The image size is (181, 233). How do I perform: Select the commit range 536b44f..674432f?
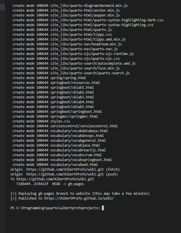(x=32, y=184)
